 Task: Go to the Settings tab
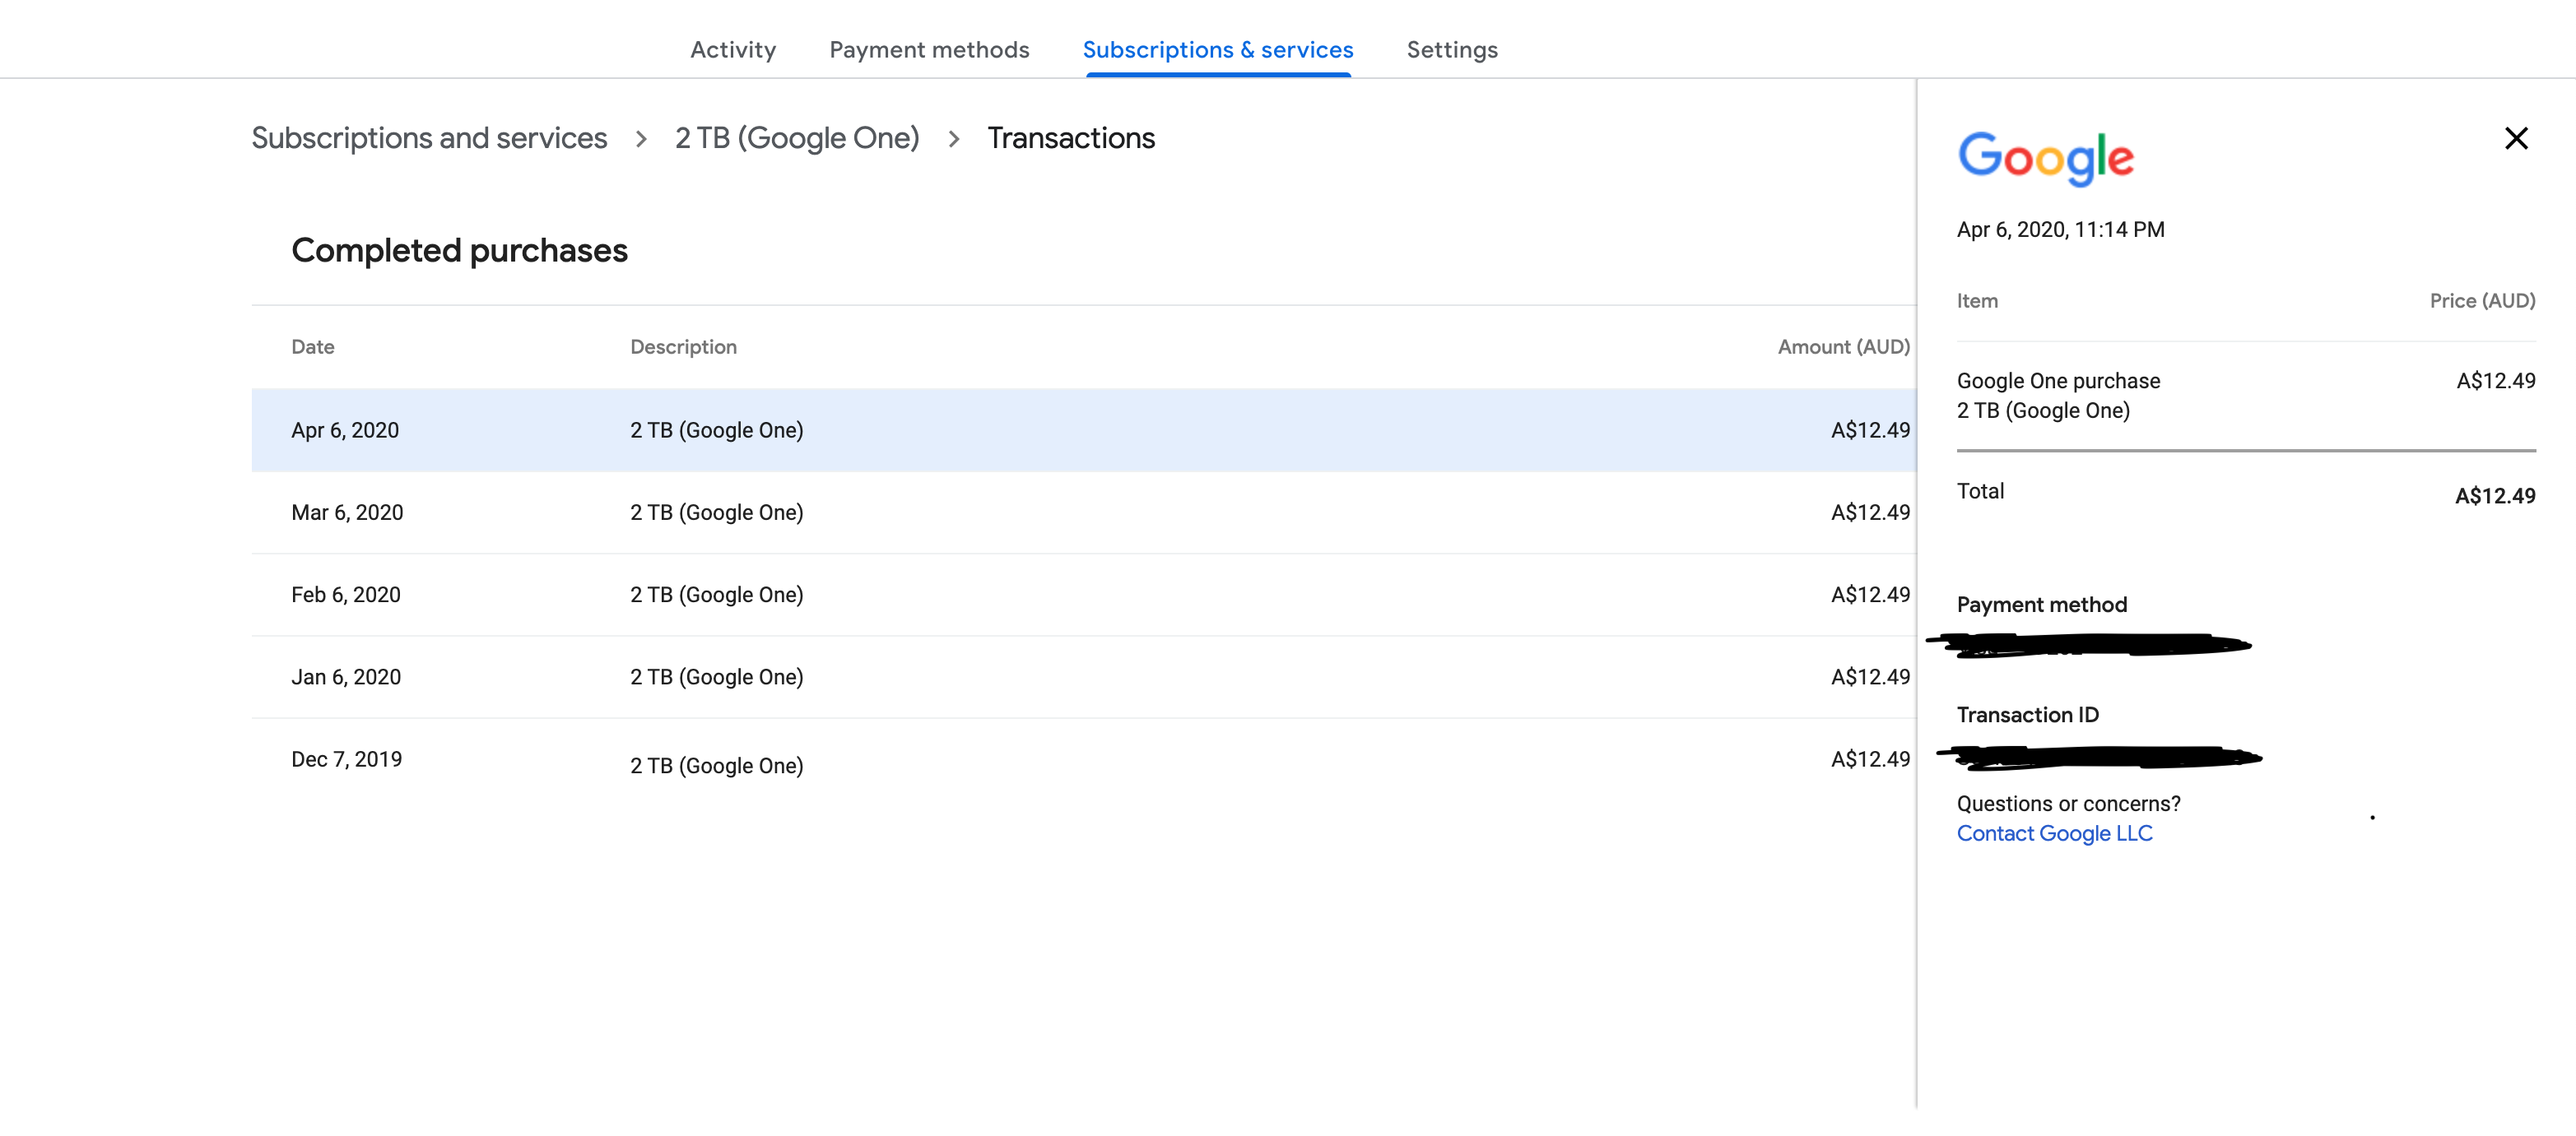pyautogui.click(x=1452, y=50)
